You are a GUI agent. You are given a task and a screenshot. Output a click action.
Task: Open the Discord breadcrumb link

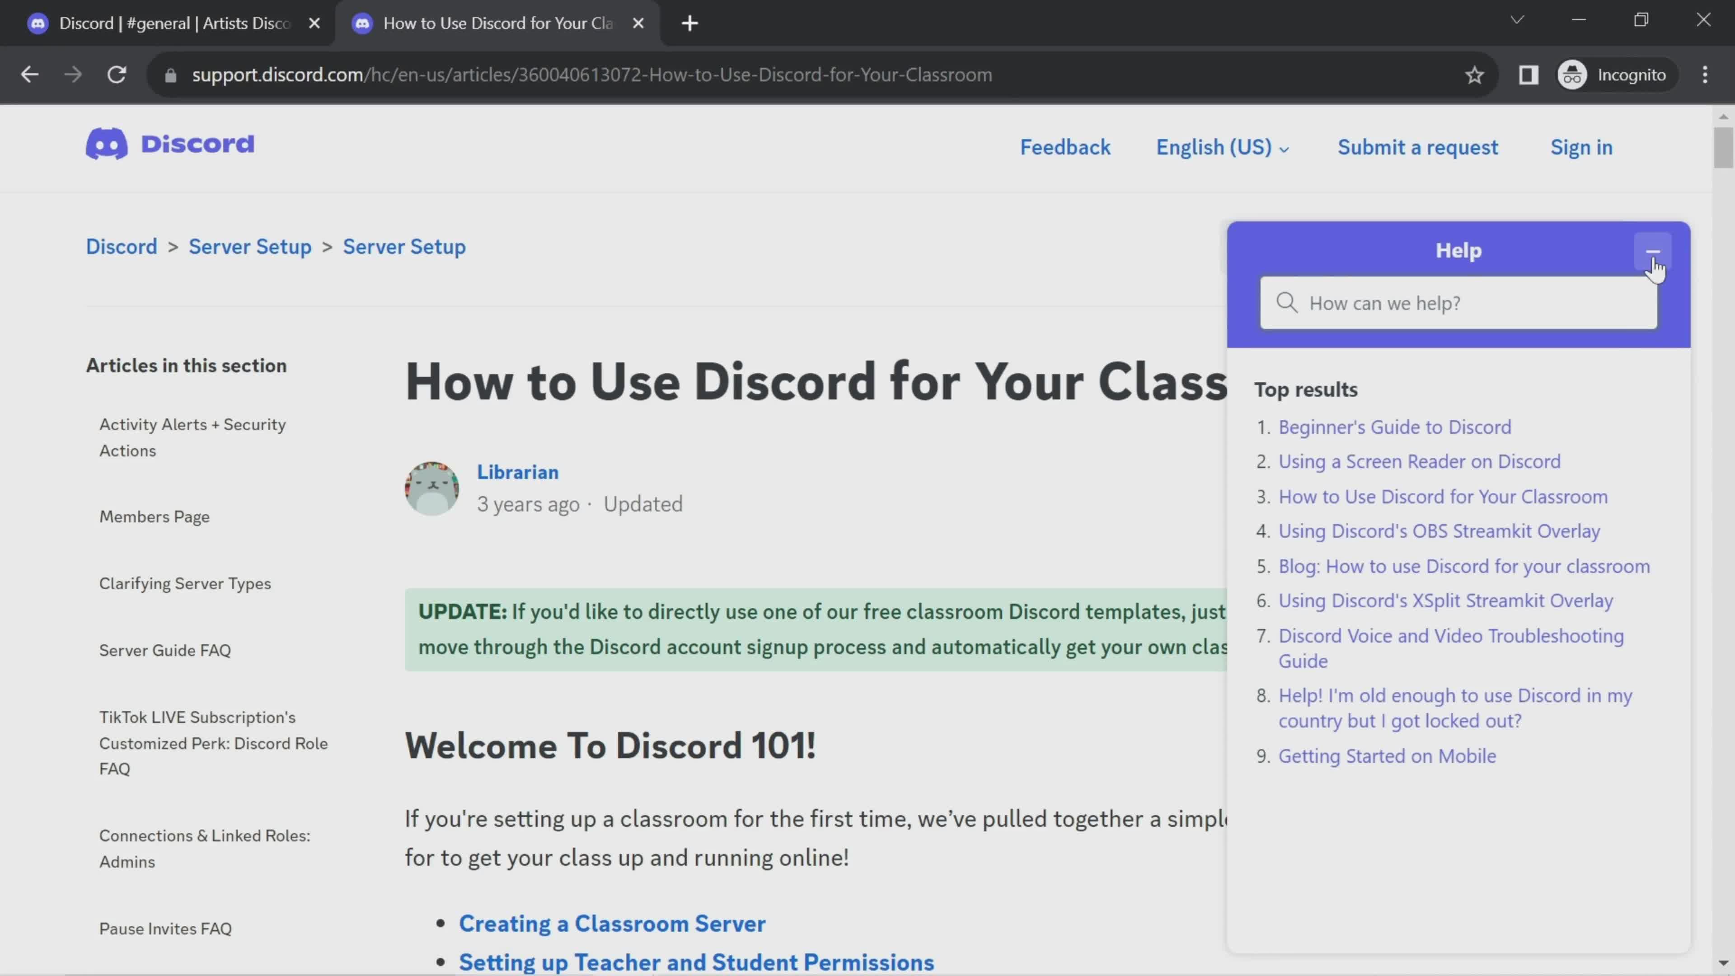[x=121, y=247]
